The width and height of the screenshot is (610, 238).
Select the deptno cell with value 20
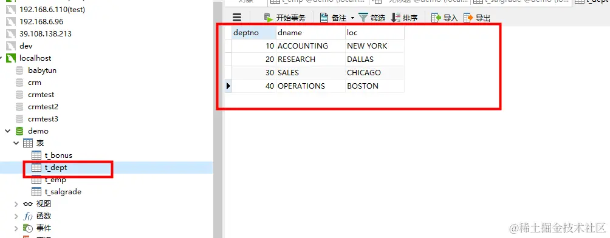coord(254,59)
